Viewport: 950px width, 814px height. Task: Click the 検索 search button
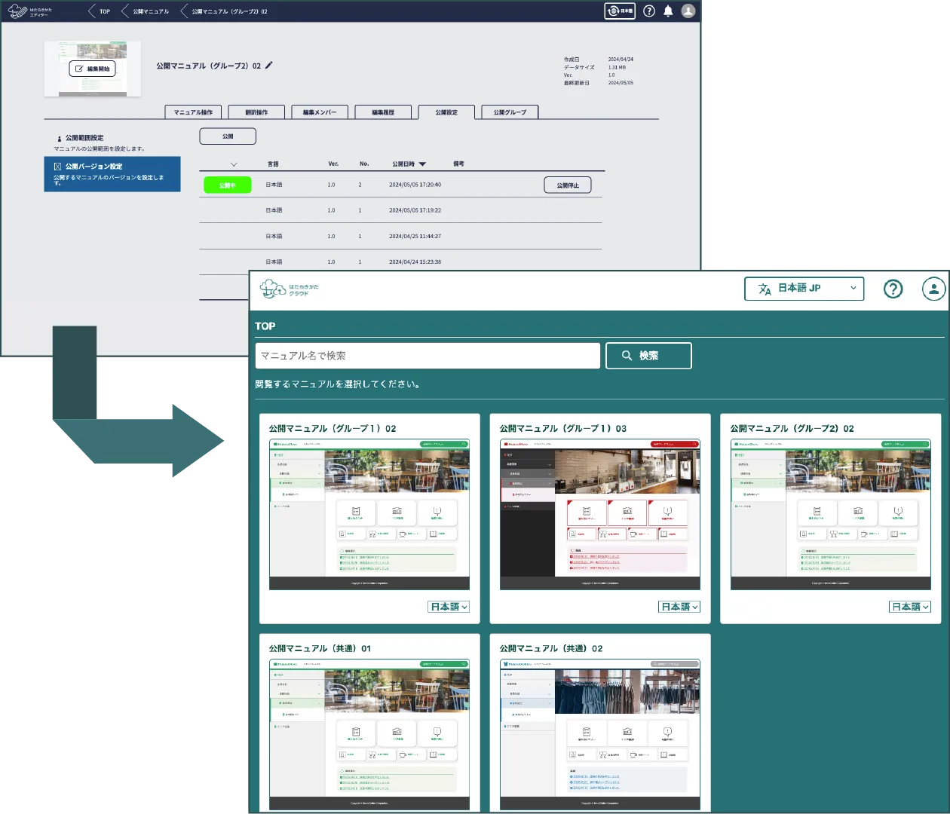(648, 356)
